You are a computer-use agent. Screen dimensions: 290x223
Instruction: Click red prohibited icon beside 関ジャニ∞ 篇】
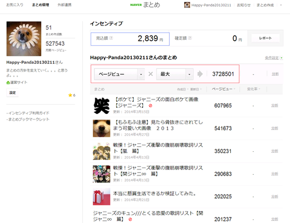click(x=130, y=219)
